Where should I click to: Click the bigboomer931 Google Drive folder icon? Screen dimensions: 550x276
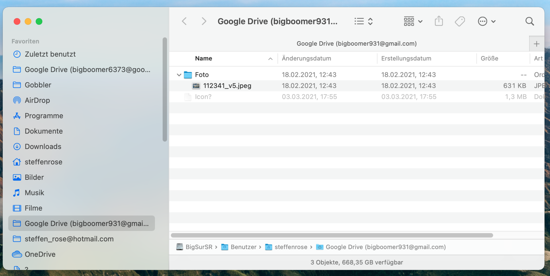17,224
